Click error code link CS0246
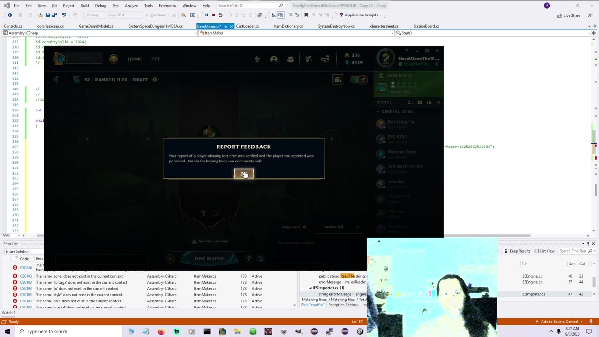This screenshot has height=337, width=599. (26, 268)
